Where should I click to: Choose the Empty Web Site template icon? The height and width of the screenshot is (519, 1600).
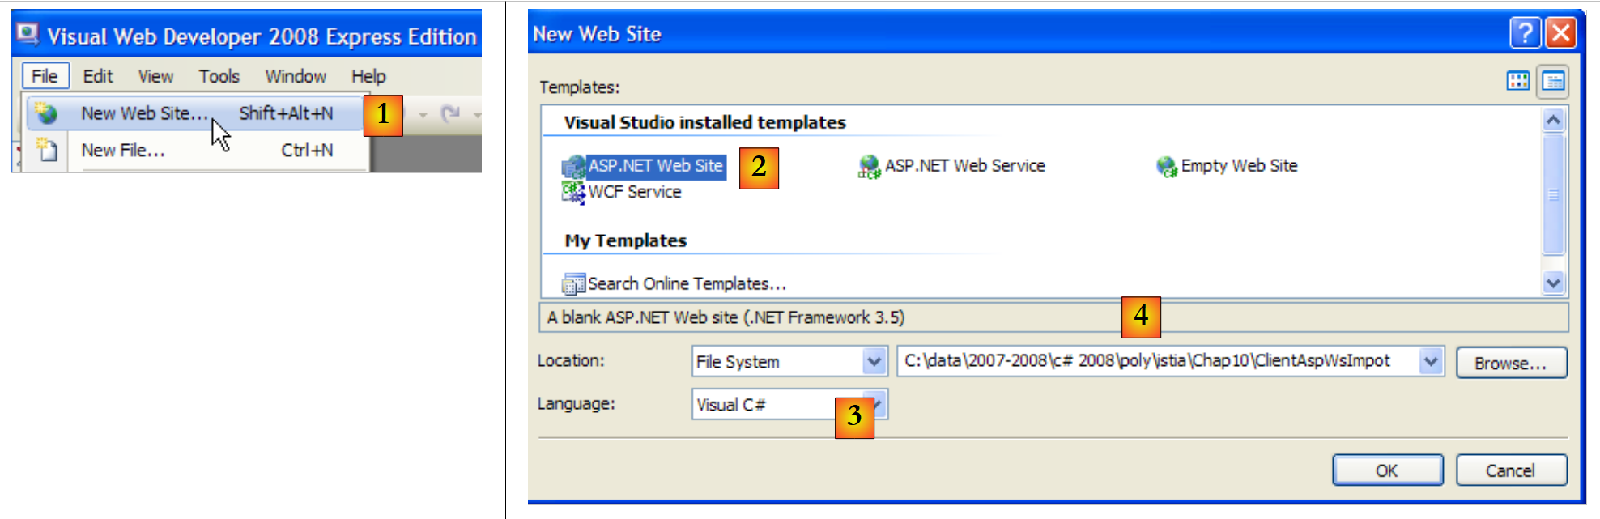[1167, 167]
